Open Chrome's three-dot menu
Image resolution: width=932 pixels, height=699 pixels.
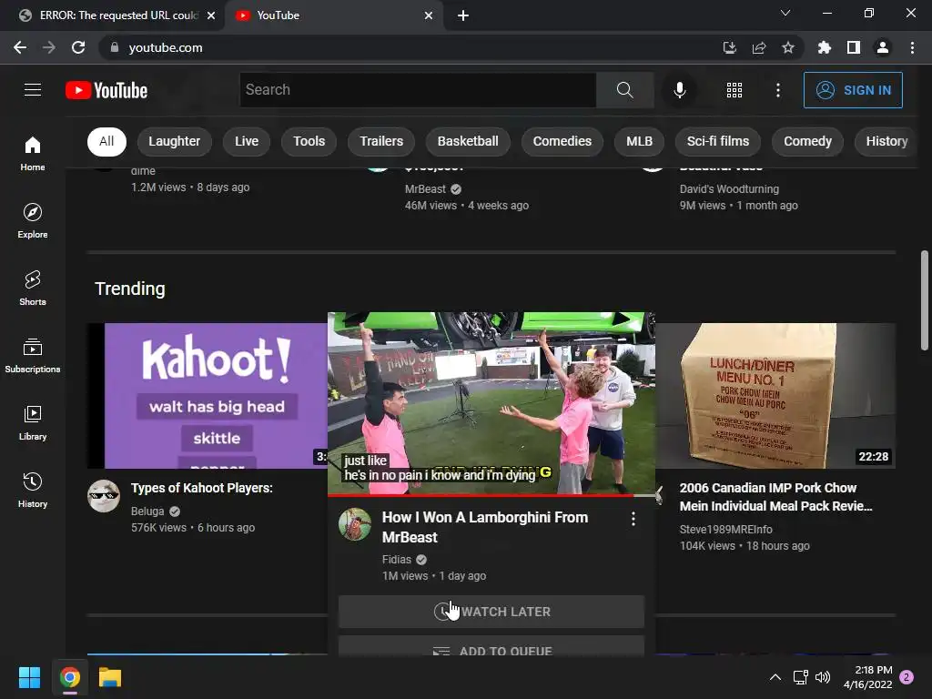pos(912,47)
